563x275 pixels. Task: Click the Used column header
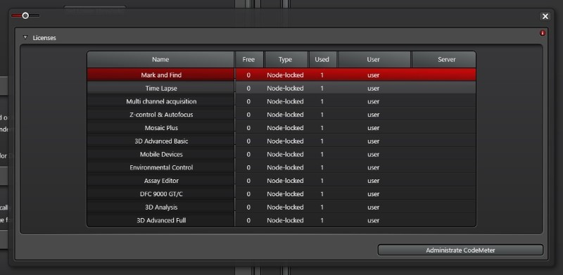pyautogui.click(x=322, y=60)
